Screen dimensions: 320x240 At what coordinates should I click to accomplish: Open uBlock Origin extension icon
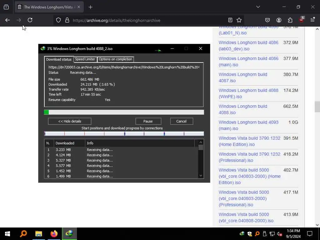pos(302,20)
